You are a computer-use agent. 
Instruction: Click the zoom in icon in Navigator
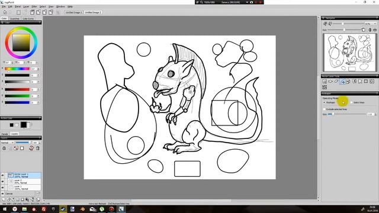330,24
